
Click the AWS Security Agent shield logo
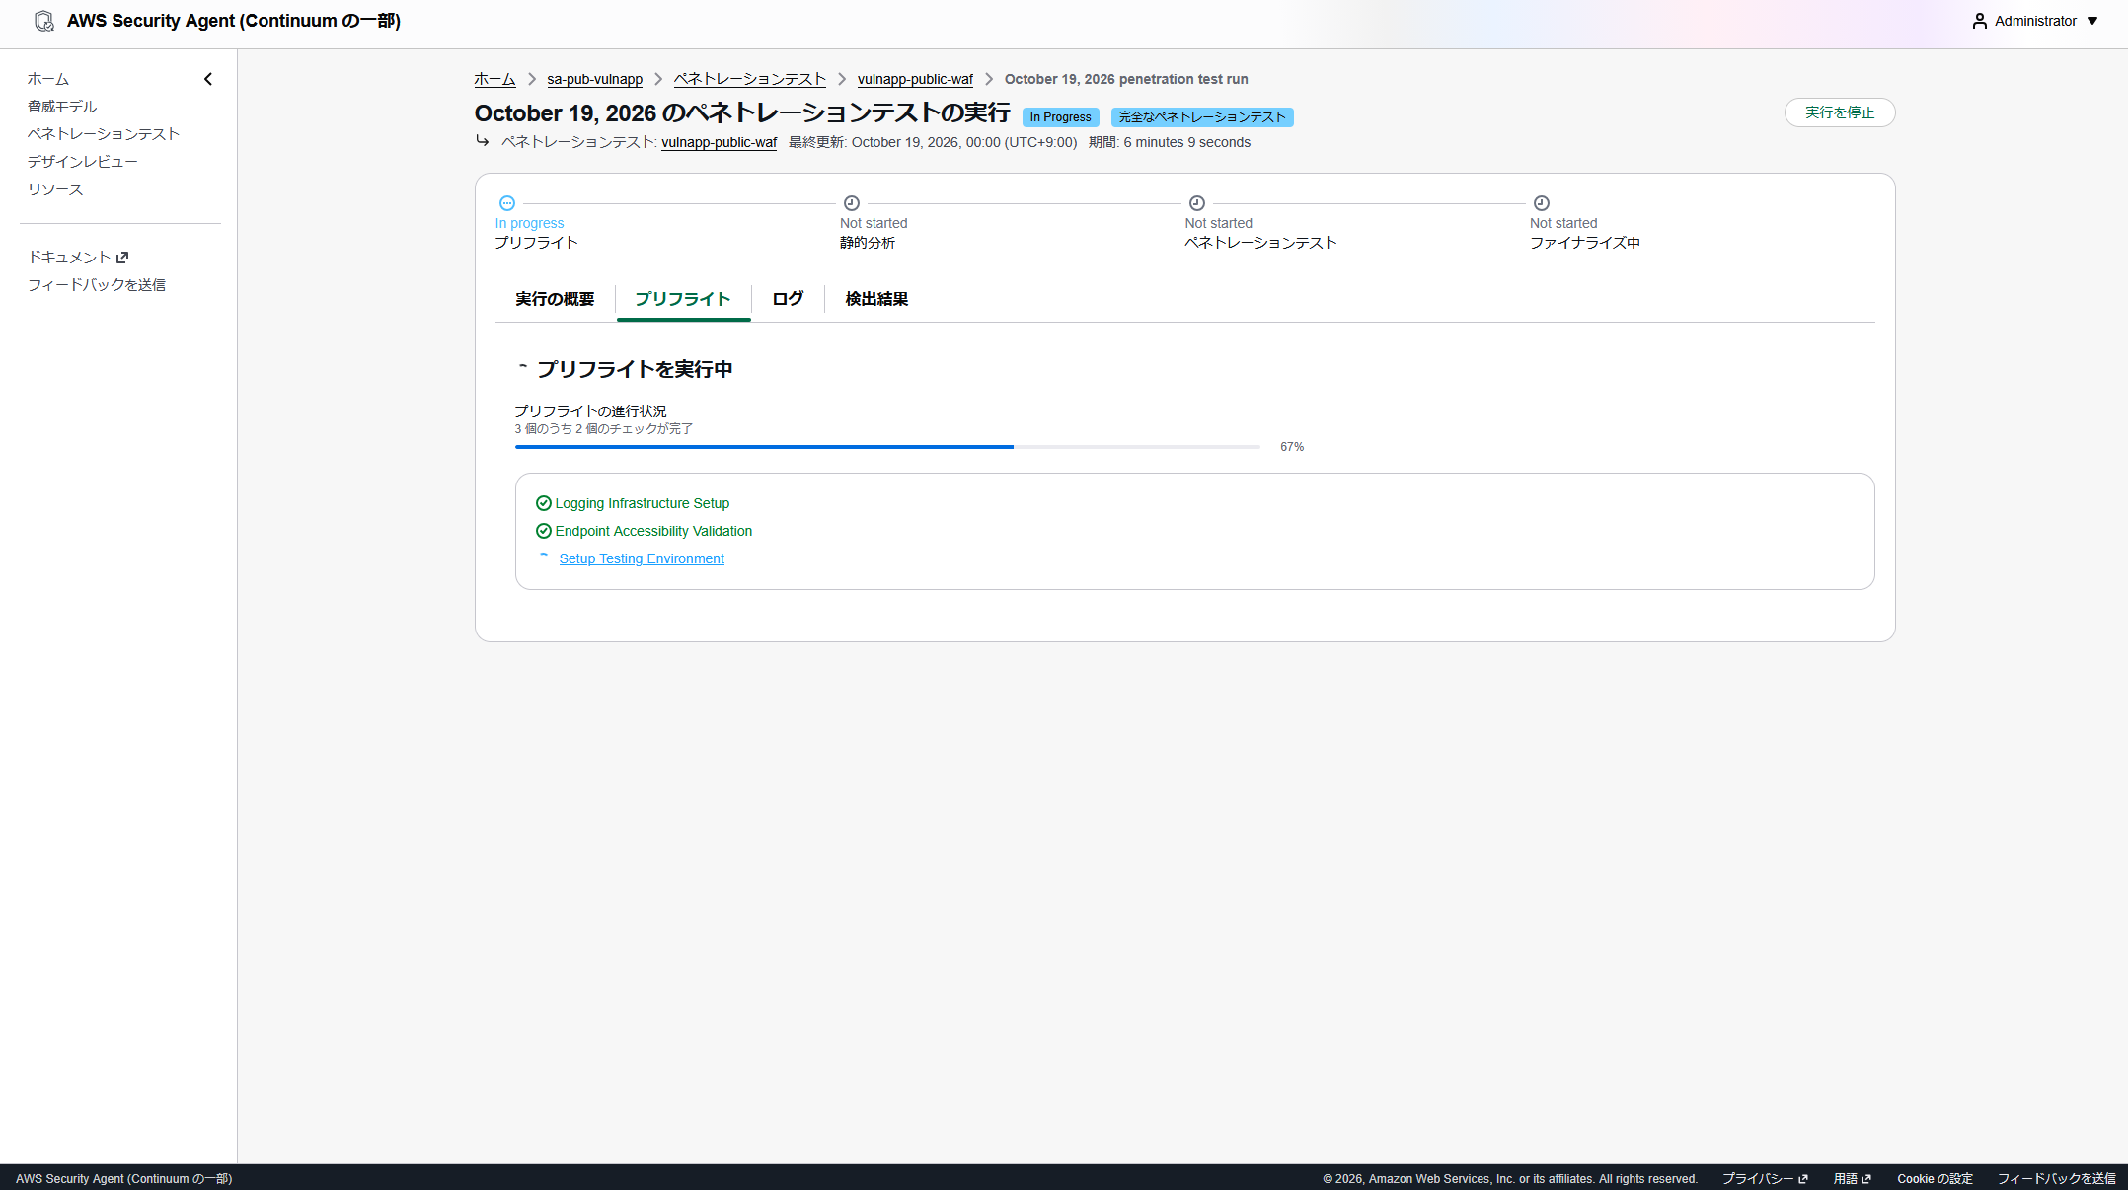point(44,21)
